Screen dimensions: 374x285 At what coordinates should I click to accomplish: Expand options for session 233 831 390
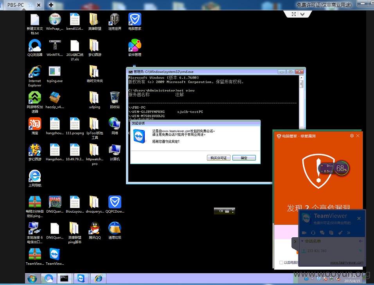pyautogui.click(x=360, y=251)
